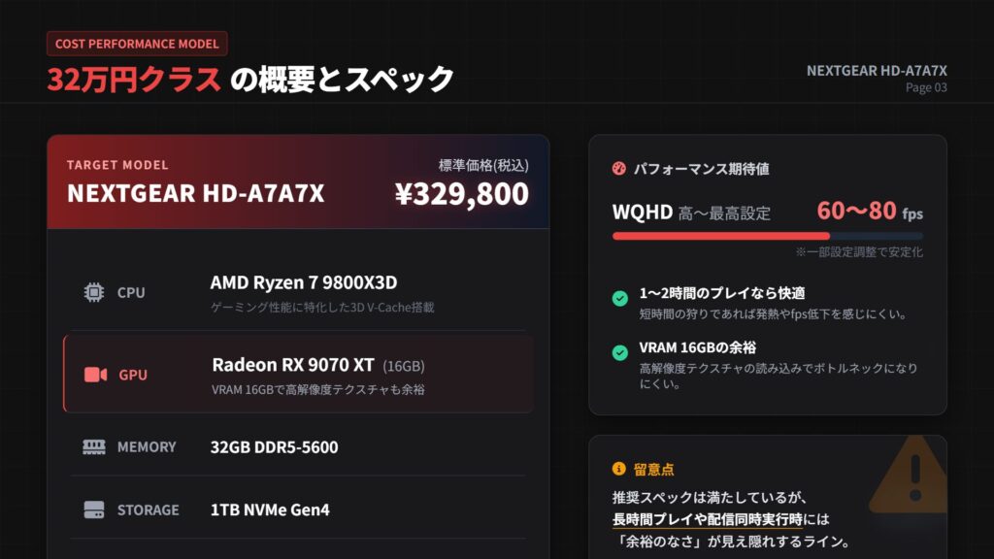Click the ¥329,800 price text
994x559 pixels.
tap(461, 194)
